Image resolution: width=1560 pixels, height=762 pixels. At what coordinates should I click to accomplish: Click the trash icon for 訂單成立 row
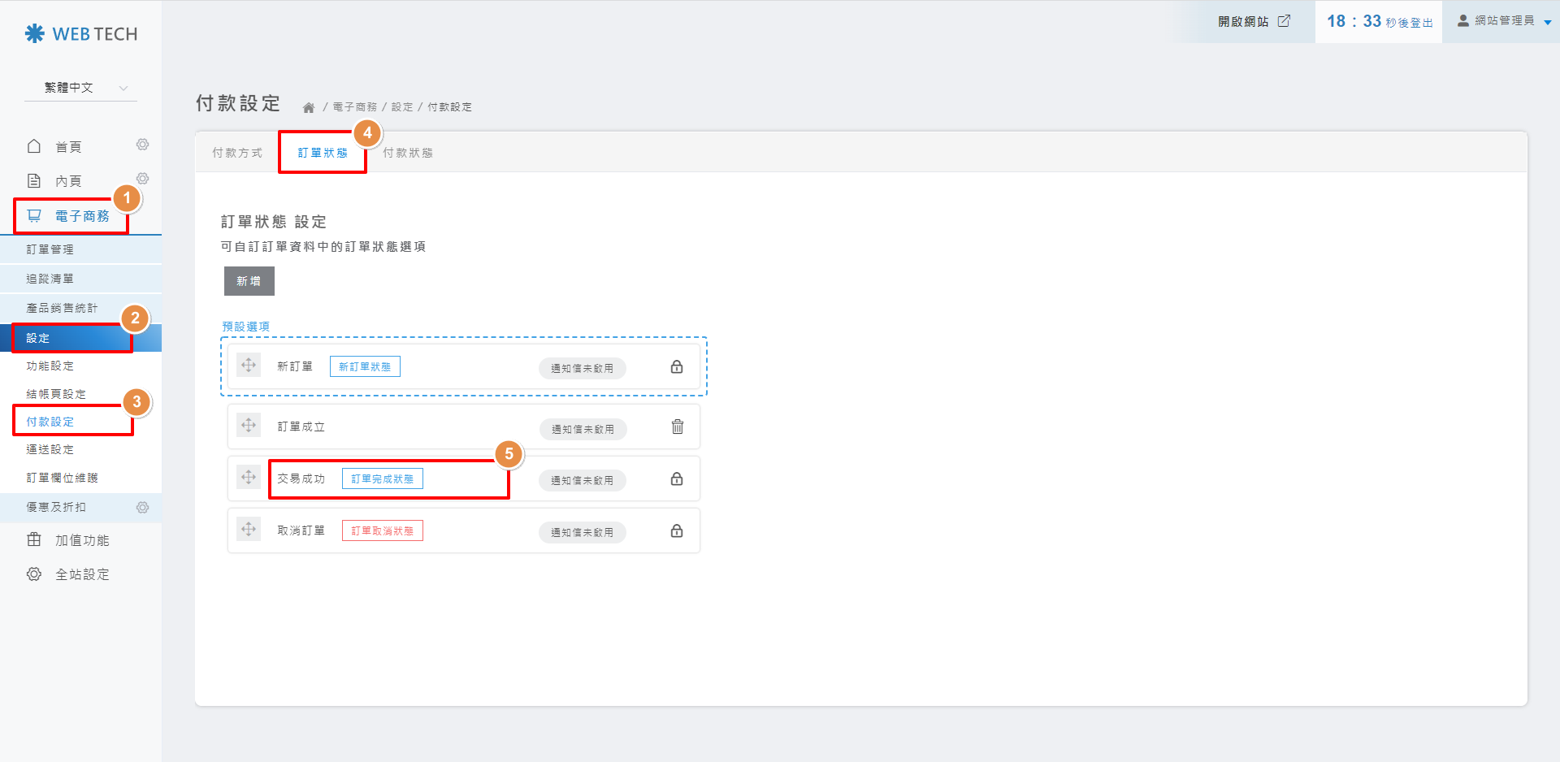[x=678, y=426]
